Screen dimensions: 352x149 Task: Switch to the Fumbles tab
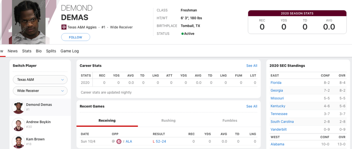click(x=230, y=121)
